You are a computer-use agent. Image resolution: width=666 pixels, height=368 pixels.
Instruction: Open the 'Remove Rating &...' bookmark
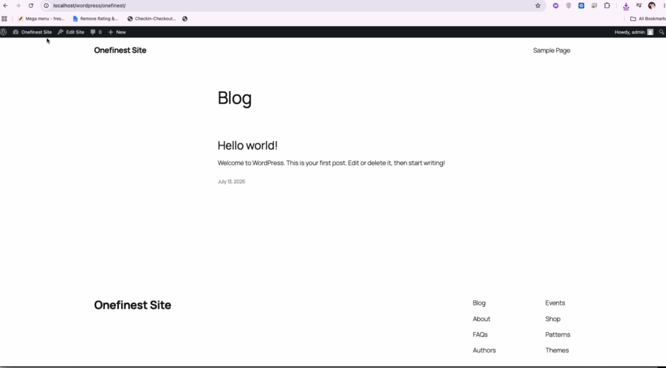96,19
